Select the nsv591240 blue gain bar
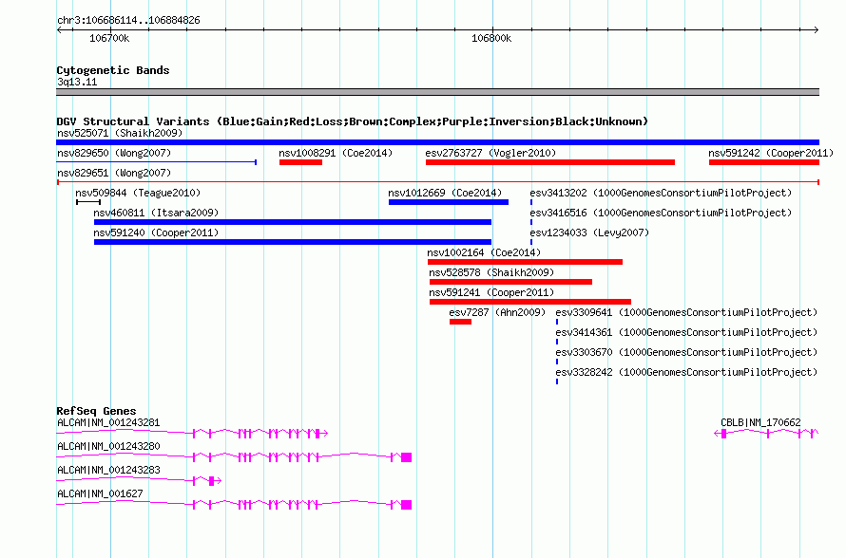Viewport: 846px width, 558px height. tap(293, 242)
